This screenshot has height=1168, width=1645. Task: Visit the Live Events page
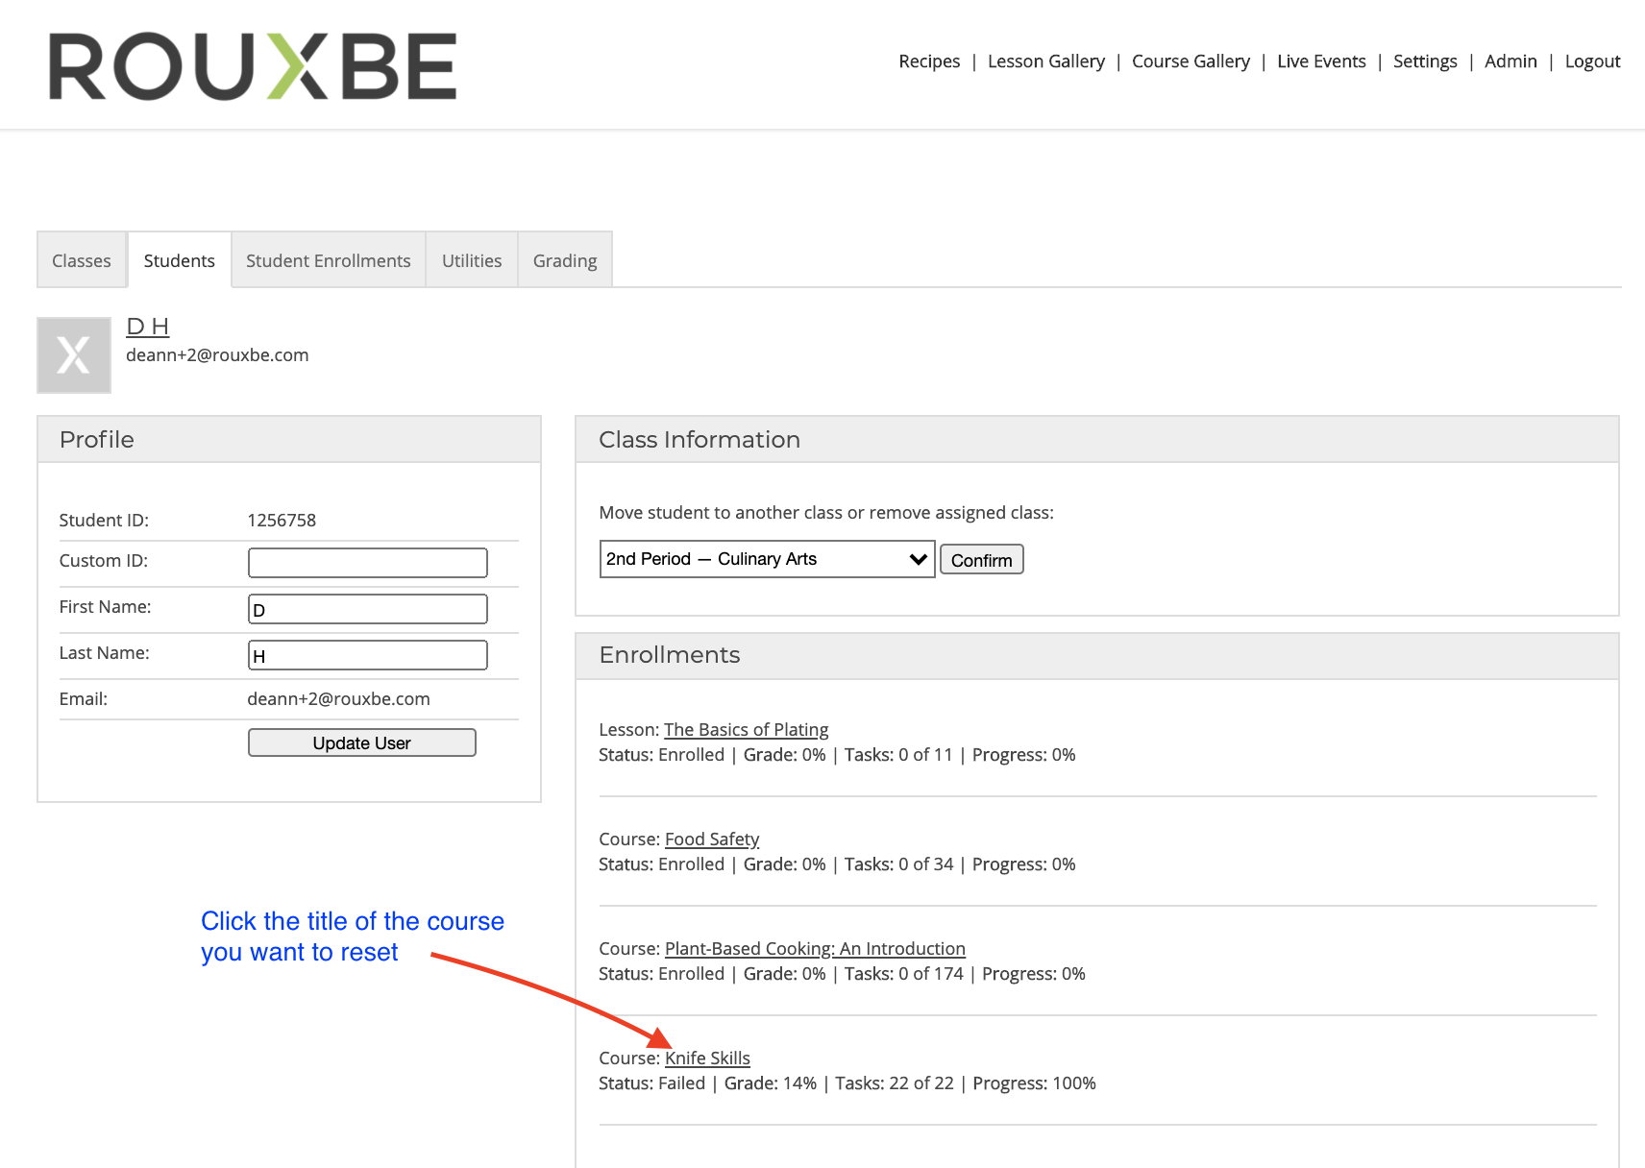click(x=1321, y=61)
